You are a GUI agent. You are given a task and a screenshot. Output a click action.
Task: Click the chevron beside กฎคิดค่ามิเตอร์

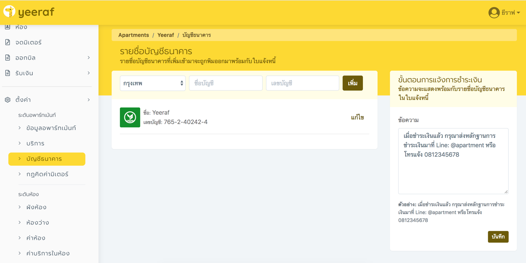click(20, 174)
